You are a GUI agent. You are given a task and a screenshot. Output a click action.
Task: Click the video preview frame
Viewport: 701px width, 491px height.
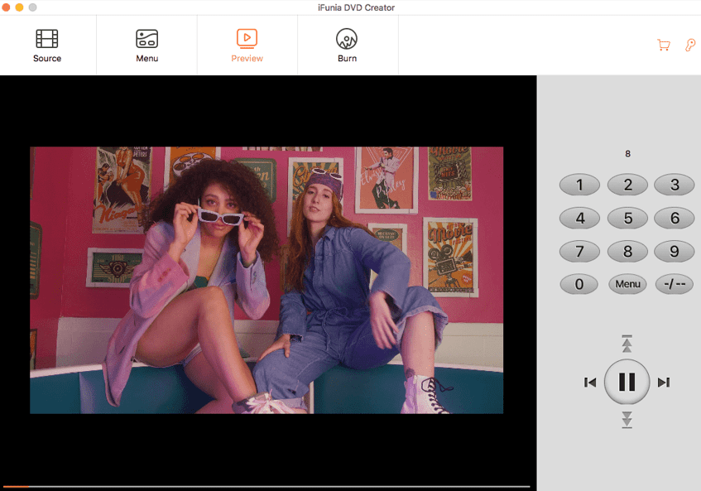266,280
